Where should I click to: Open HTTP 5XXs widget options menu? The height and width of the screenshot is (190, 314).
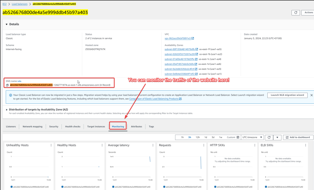(255, 145)
